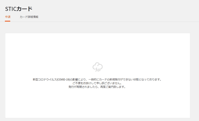Viewport: 199px width, 121px height.
Task: Switch to the カード詳細情報 tab
Action: pos(29,17)
